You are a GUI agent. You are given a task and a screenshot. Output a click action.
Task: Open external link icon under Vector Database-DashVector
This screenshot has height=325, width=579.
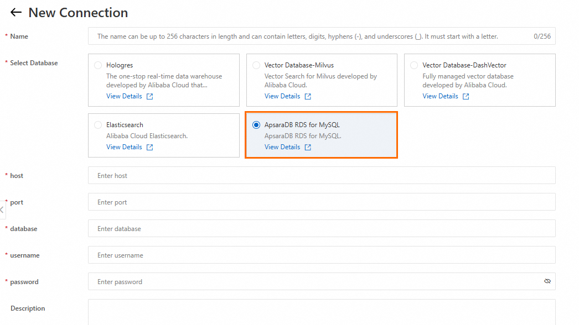tap(466, 96)
